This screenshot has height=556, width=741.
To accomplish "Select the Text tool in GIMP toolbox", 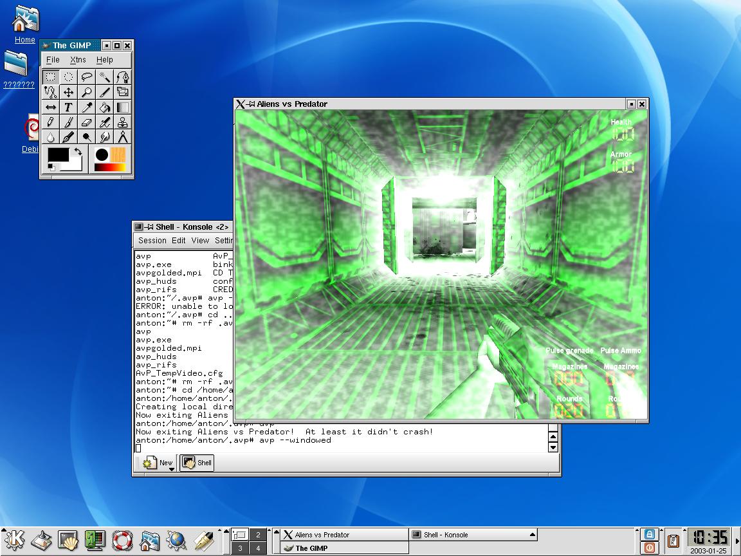I will coord(68,107).
